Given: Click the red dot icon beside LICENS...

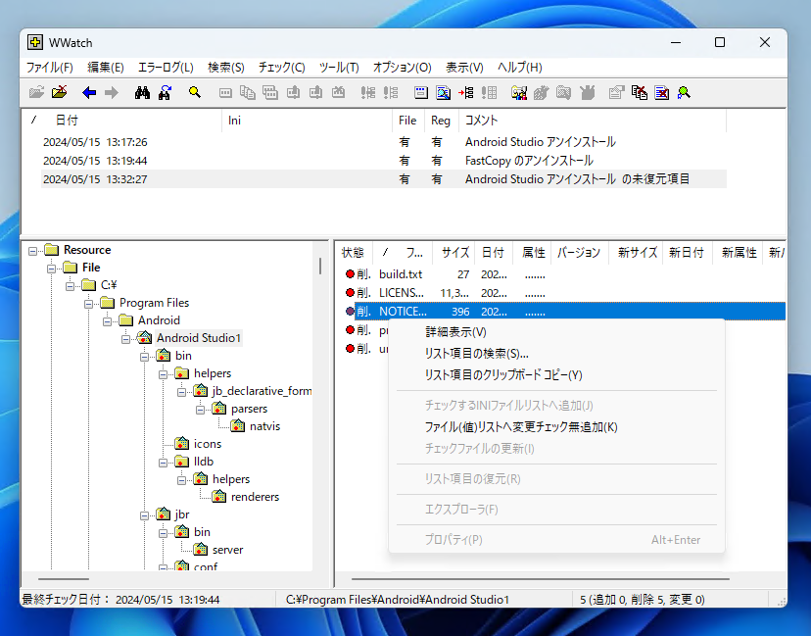Looking at the screenshot, I should coord(350,293).
